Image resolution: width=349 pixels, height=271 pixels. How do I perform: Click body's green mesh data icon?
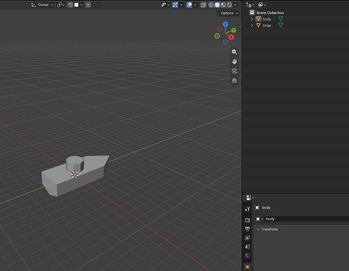[x=281, y=19]
